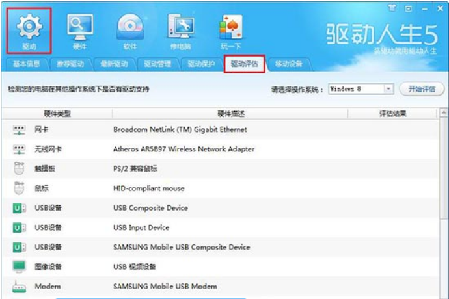Select the USB 视频设备 description

click(x=135, y=266)
